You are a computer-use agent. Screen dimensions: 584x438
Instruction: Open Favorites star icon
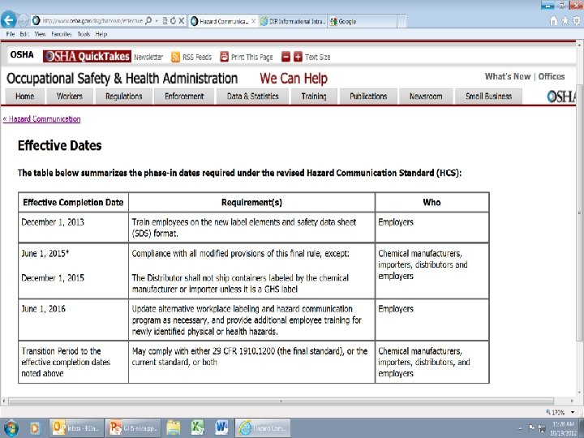565,21
